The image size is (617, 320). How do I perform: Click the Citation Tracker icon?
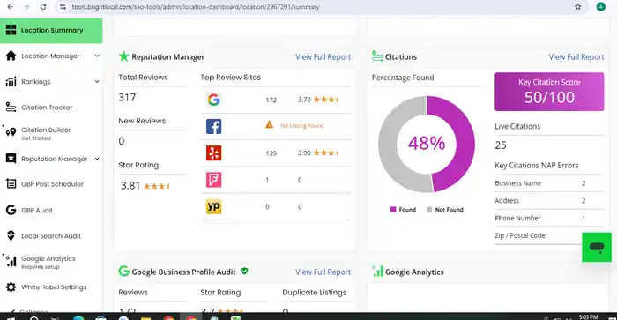point(11,107)
